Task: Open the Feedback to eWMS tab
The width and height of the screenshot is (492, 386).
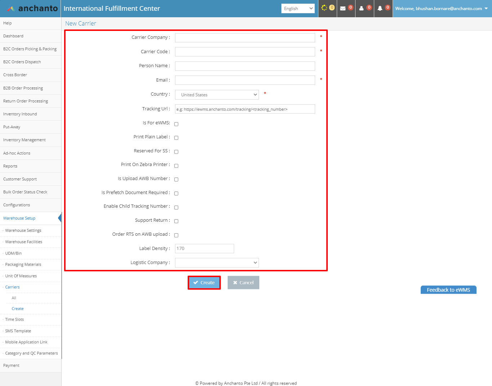Action: coord(448,290)
